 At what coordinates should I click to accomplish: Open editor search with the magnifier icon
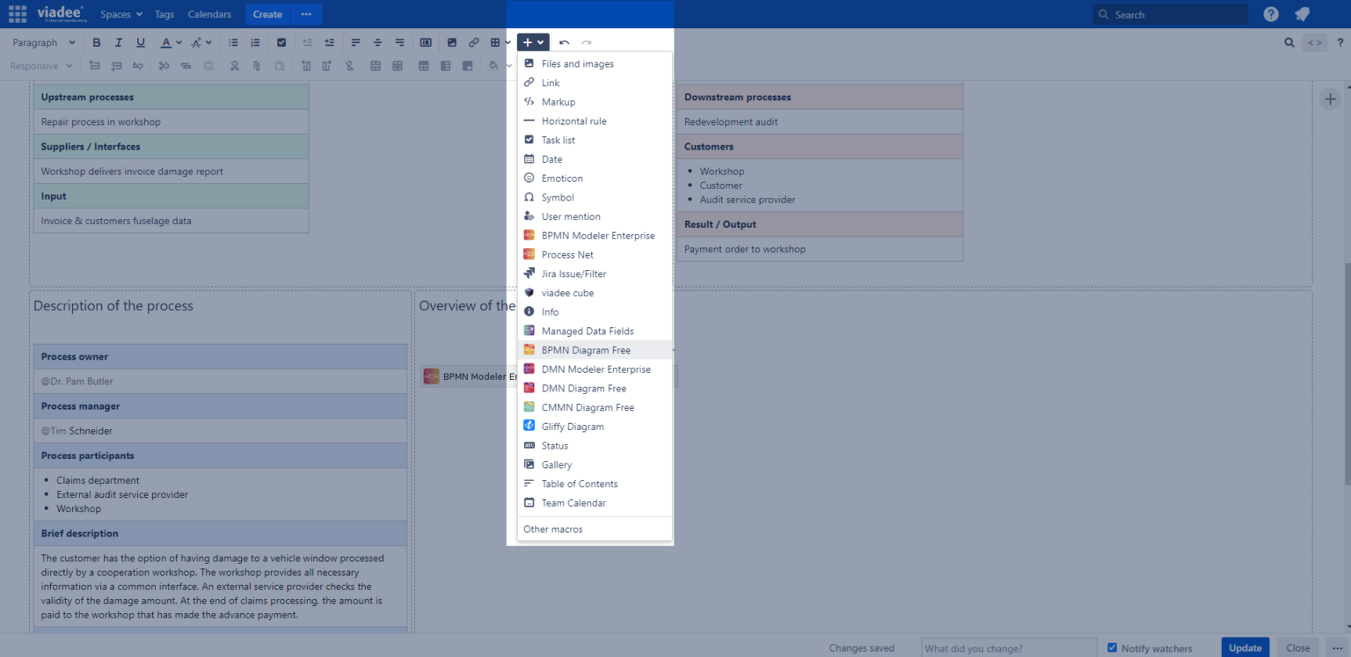pyautogui.click(x=1289, y=41)
